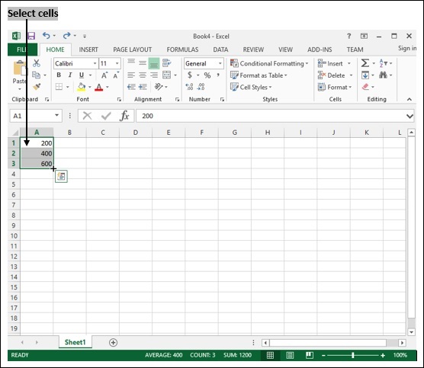Image resolution: width=424 pixels, height=368 pixels.
Task: Switch to the FORMULAS ribbon tab
Action: pyautogui.click(x=182, y=50)
